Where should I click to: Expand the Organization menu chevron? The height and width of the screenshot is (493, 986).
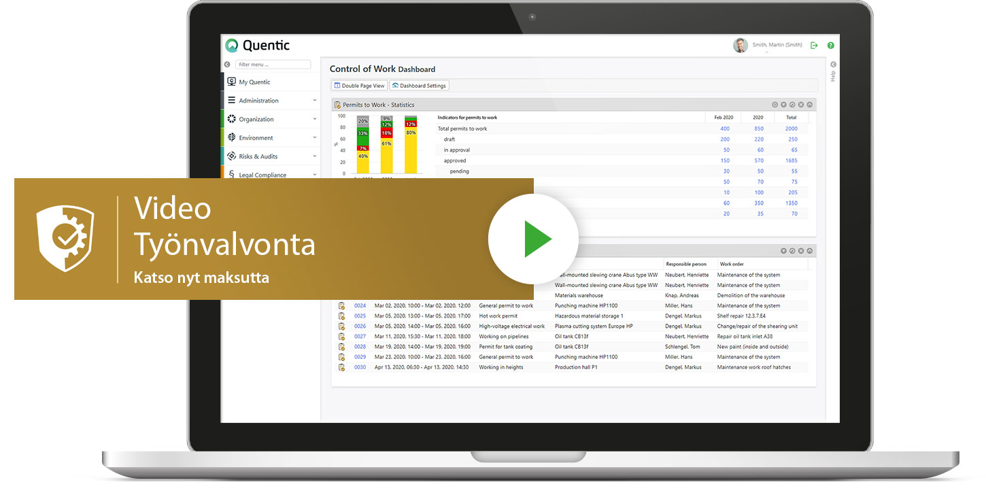[x=314, y=119]
